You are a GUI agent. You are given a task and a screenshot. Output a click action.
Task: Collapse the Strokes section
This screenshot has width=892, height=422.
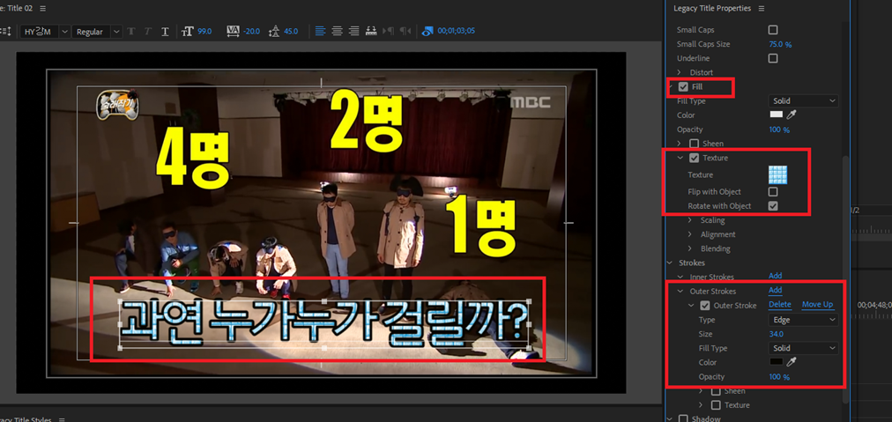click(x=669, y=263)
